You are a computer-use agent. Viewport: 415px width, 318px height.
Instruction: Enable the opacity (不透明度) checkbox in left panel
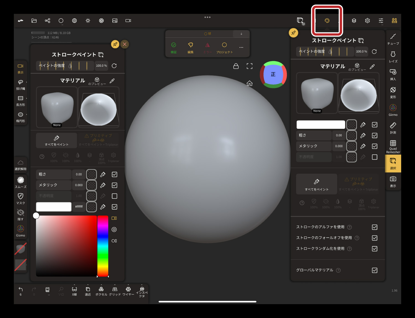pyautogui.click(x=115, y=196)
